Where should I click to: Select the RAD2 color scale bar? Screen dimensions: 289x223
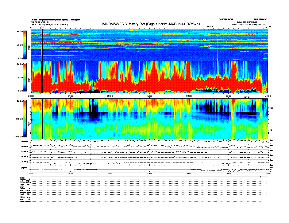click(x=25, y=45)
